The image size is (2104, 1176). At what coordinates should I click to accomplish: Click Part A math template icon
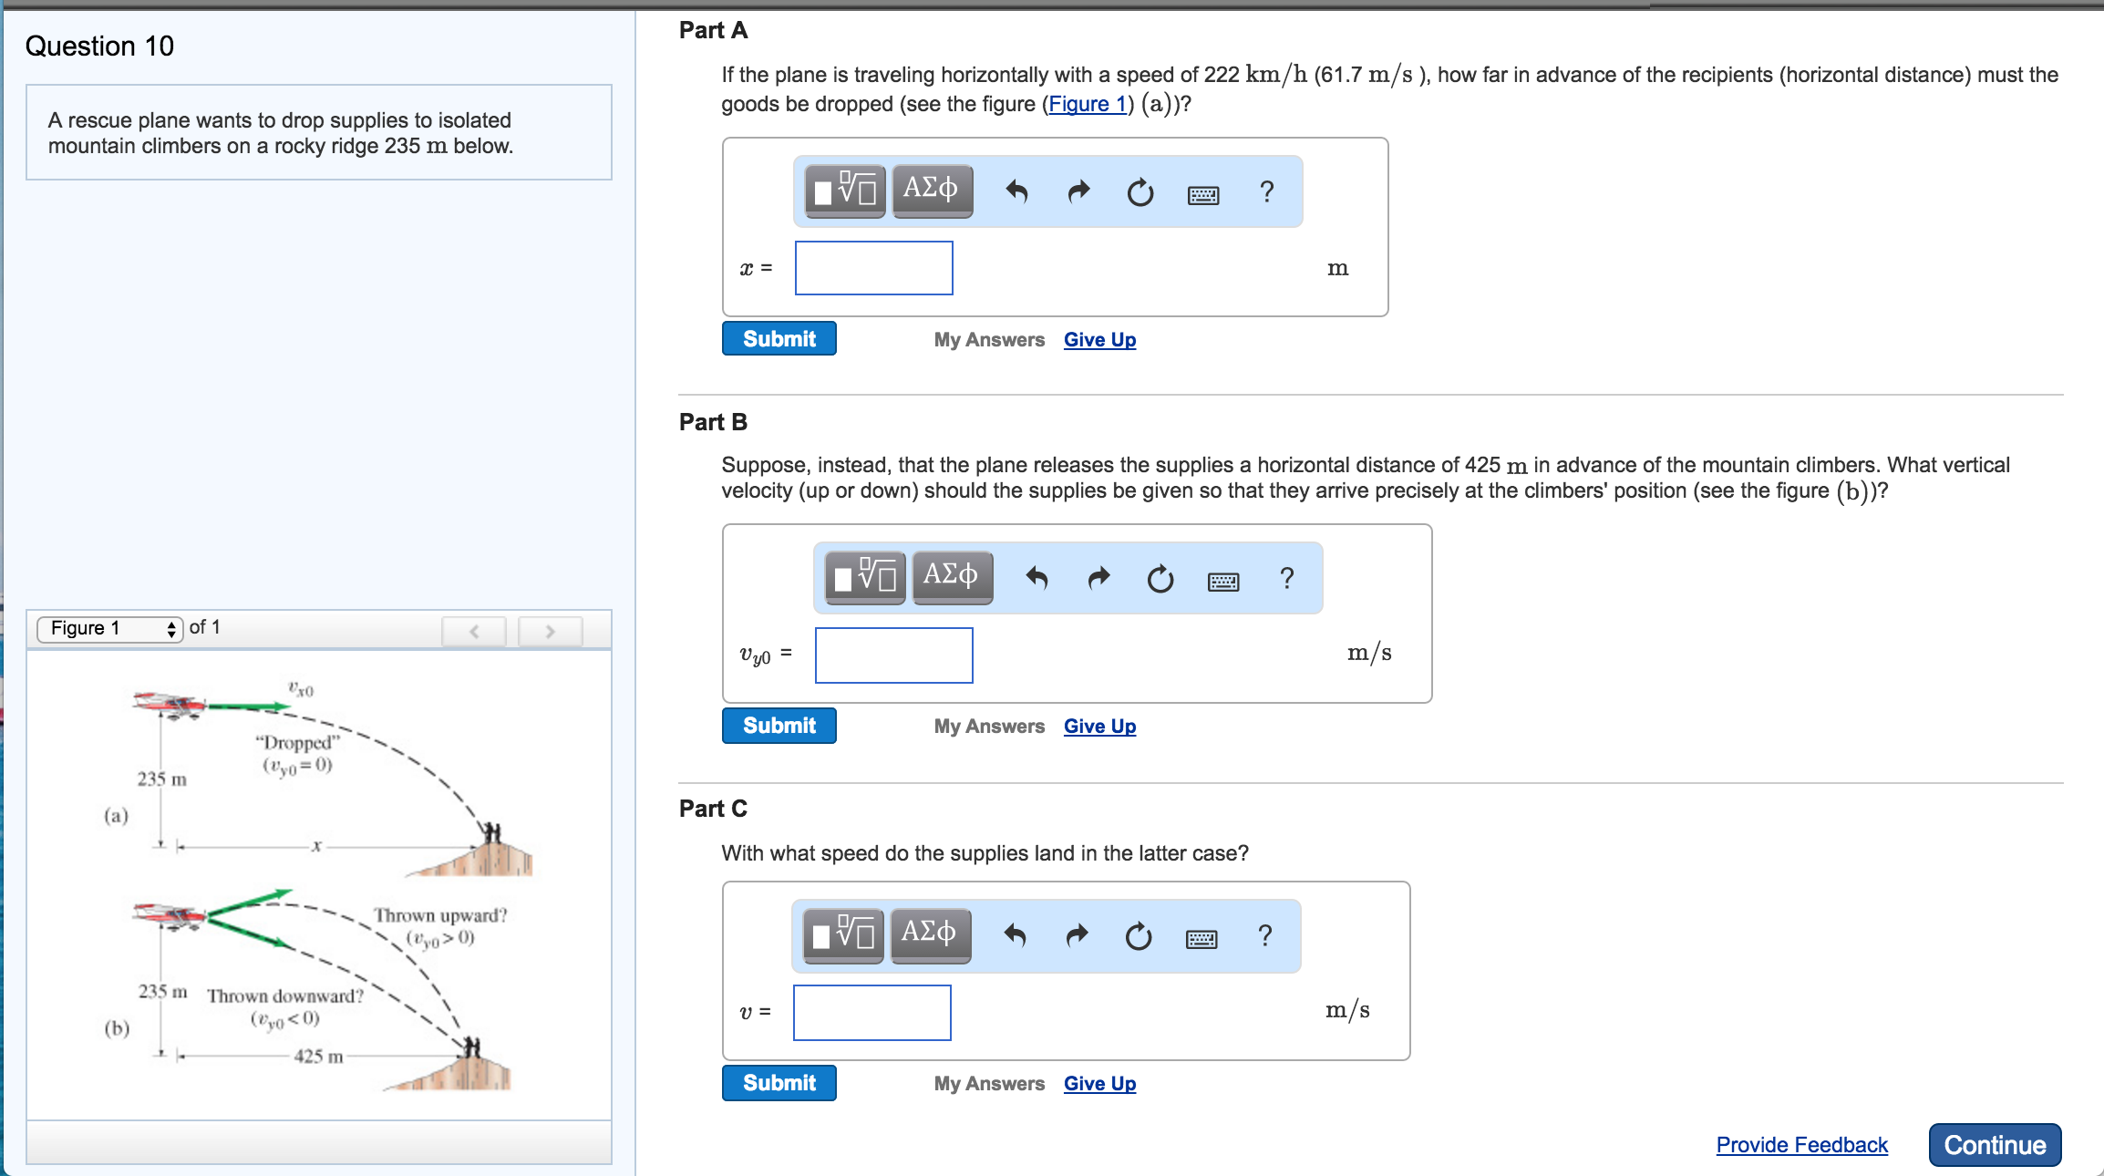point(845,191)
